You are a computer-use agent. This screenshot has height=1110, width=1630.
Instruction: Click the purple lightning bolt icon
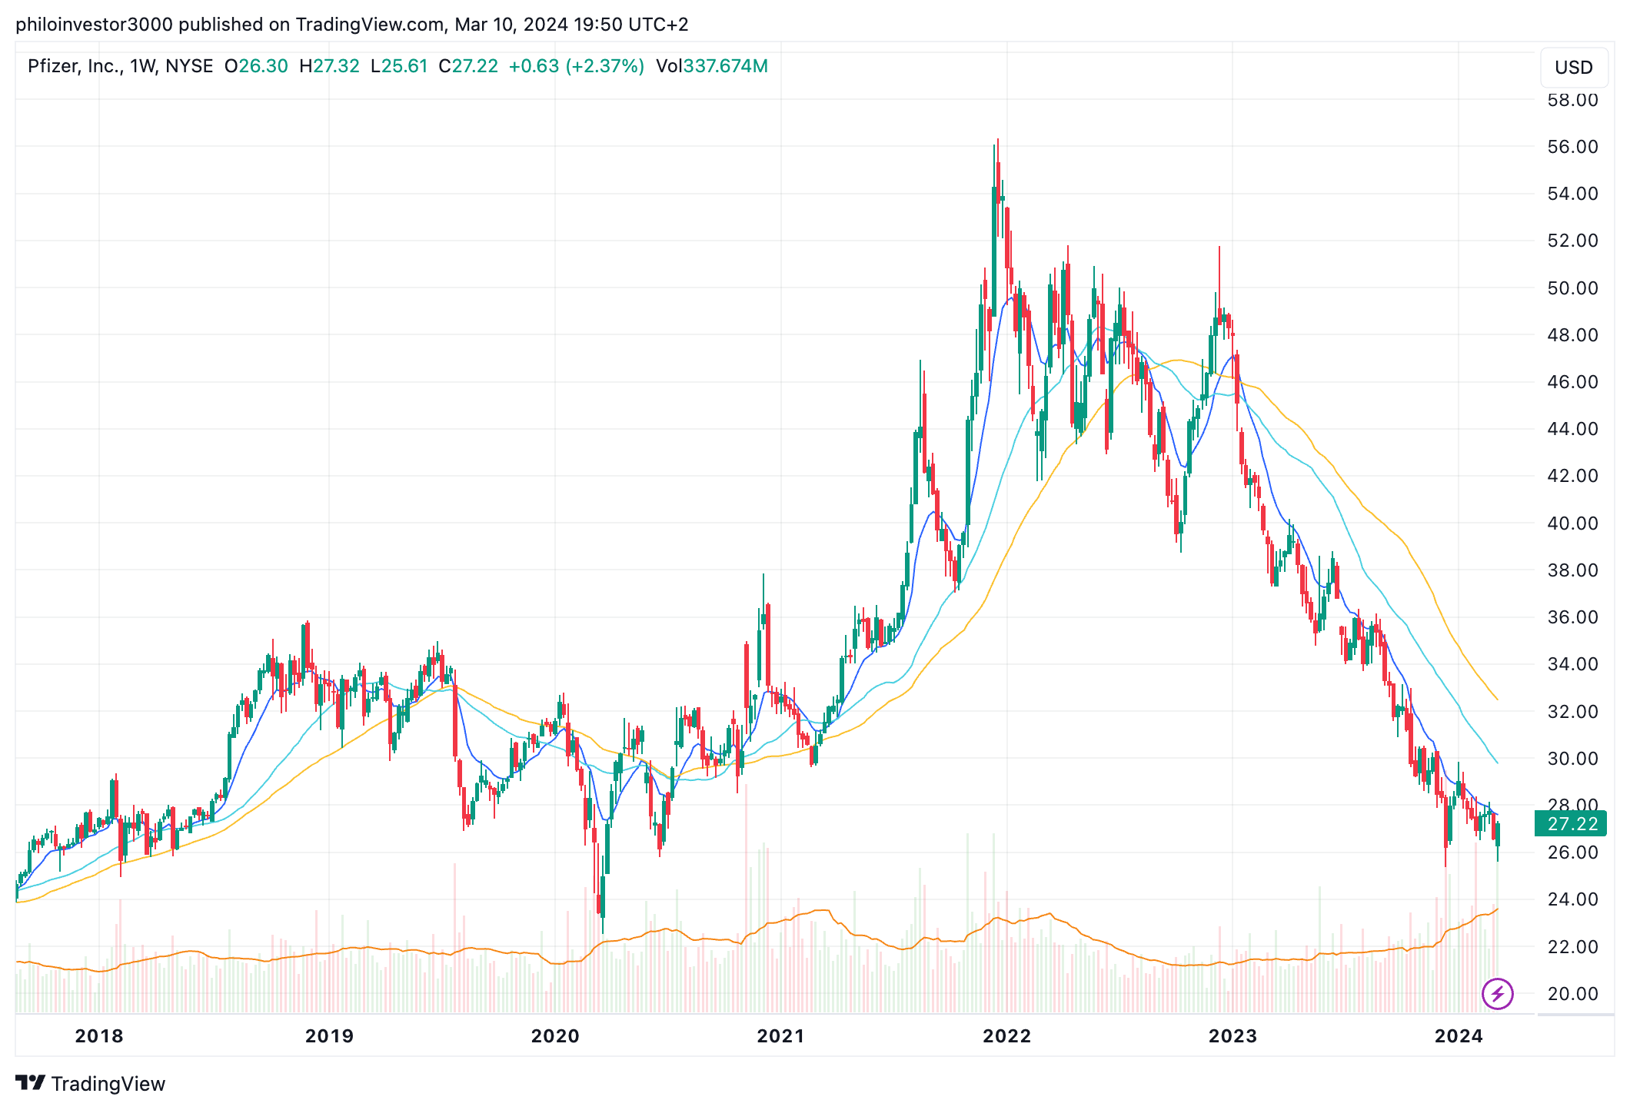click(x=1497, y=994)
